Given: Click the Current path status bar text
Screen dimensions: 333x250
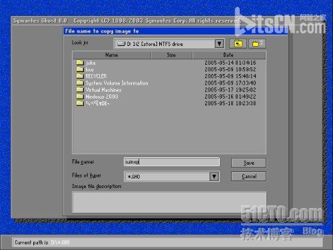Looking at the screenshot, I should tap(42, 242).
